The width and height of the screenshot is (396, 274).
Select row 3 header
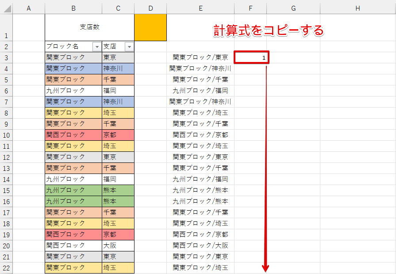point(6,58)
